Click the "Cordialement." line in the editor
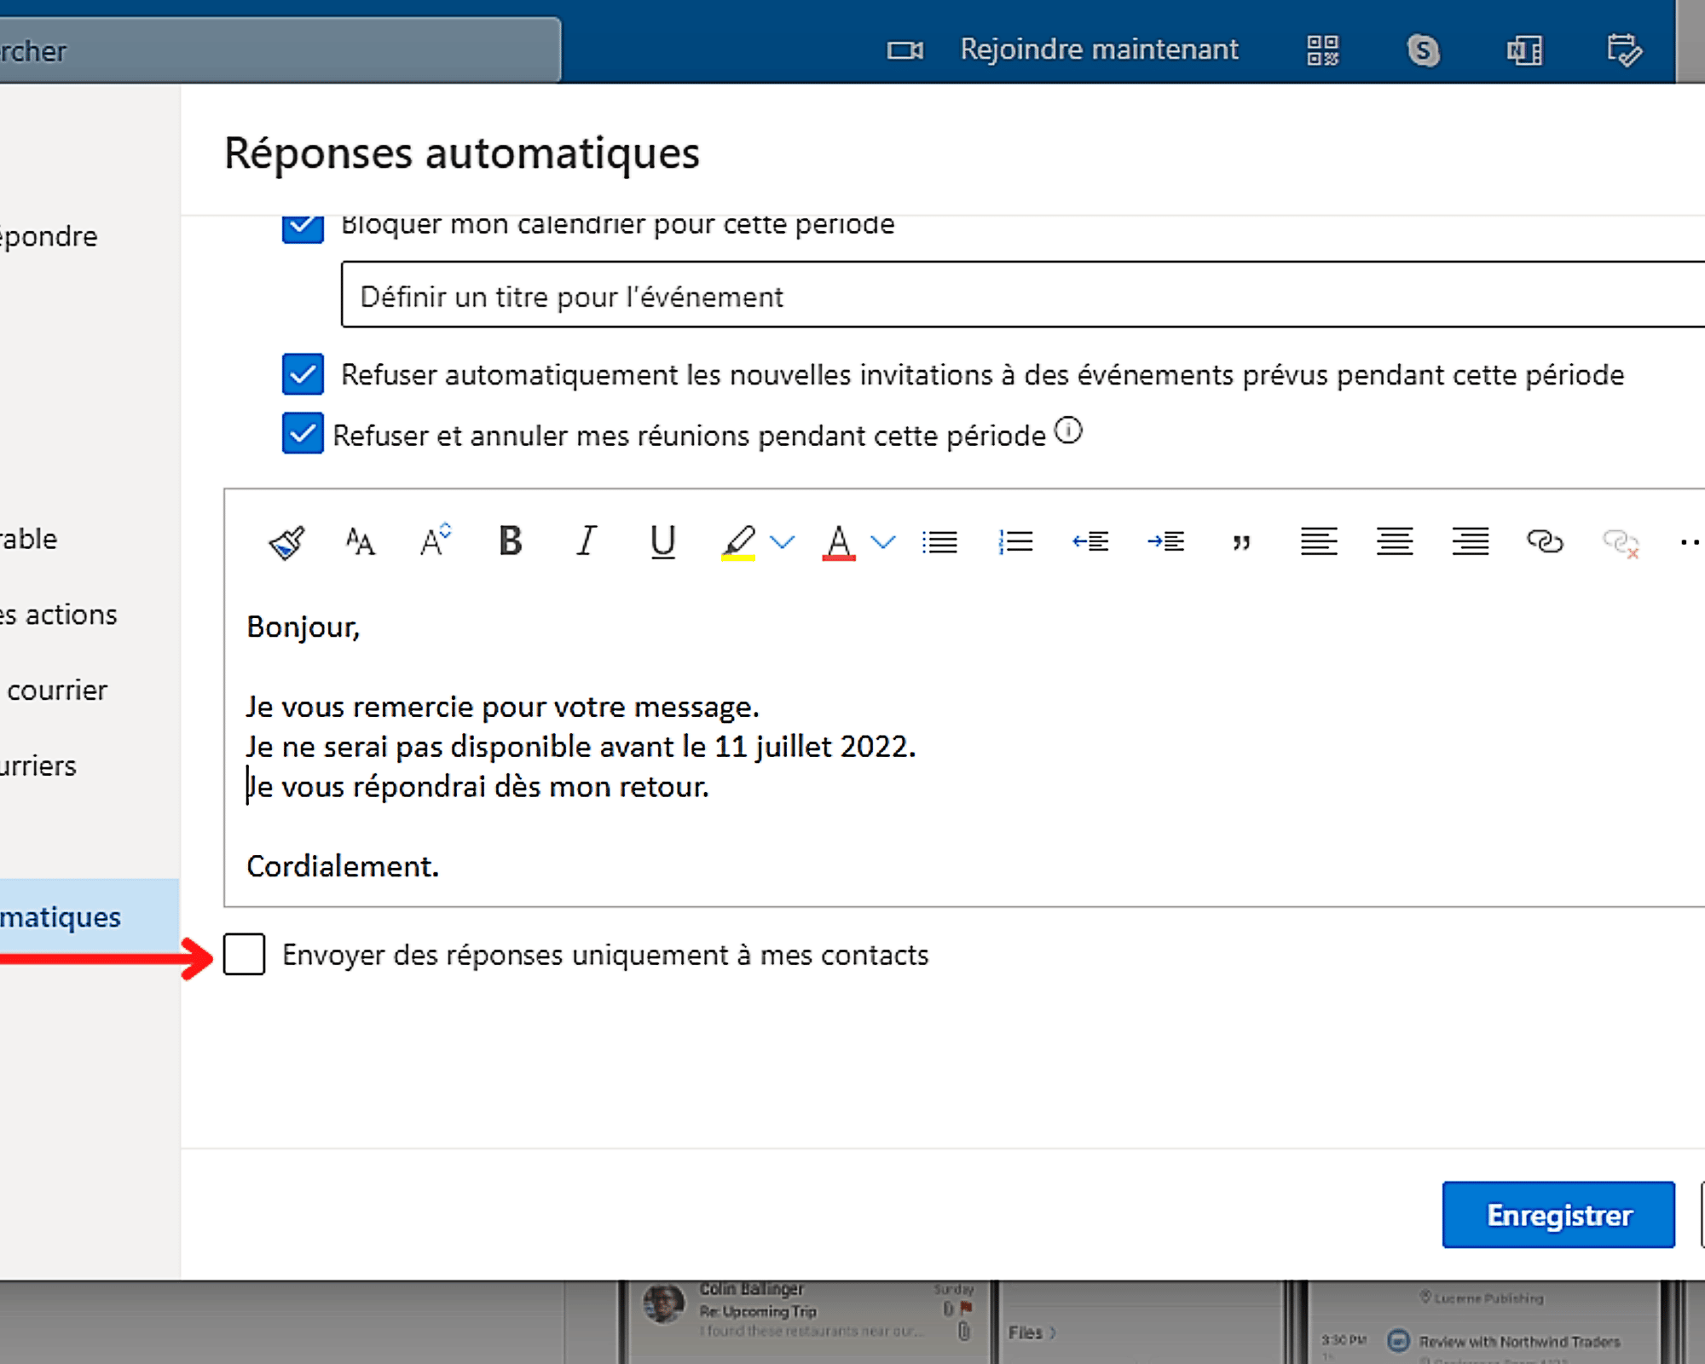Viewport: 1705px width, 1364px height. (343, 866)
